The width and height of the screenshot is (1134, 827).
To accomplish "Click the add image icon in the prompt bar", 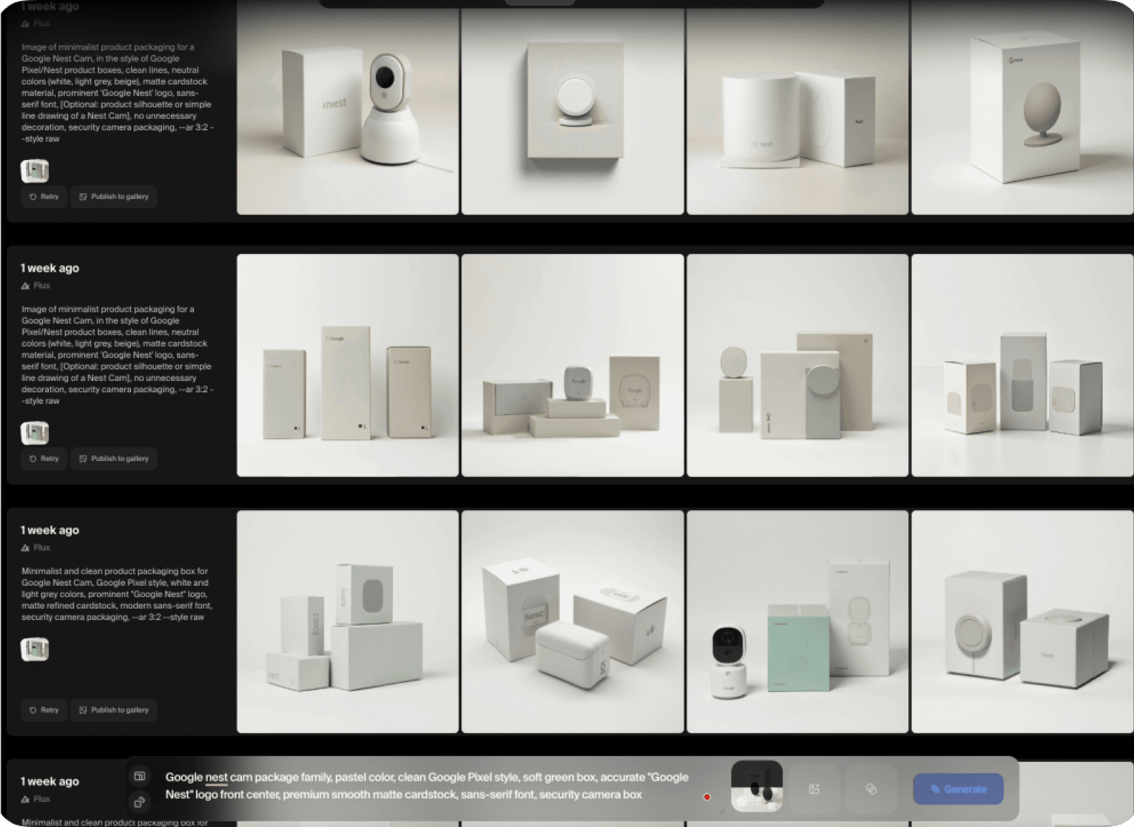I will coord(814,789).
